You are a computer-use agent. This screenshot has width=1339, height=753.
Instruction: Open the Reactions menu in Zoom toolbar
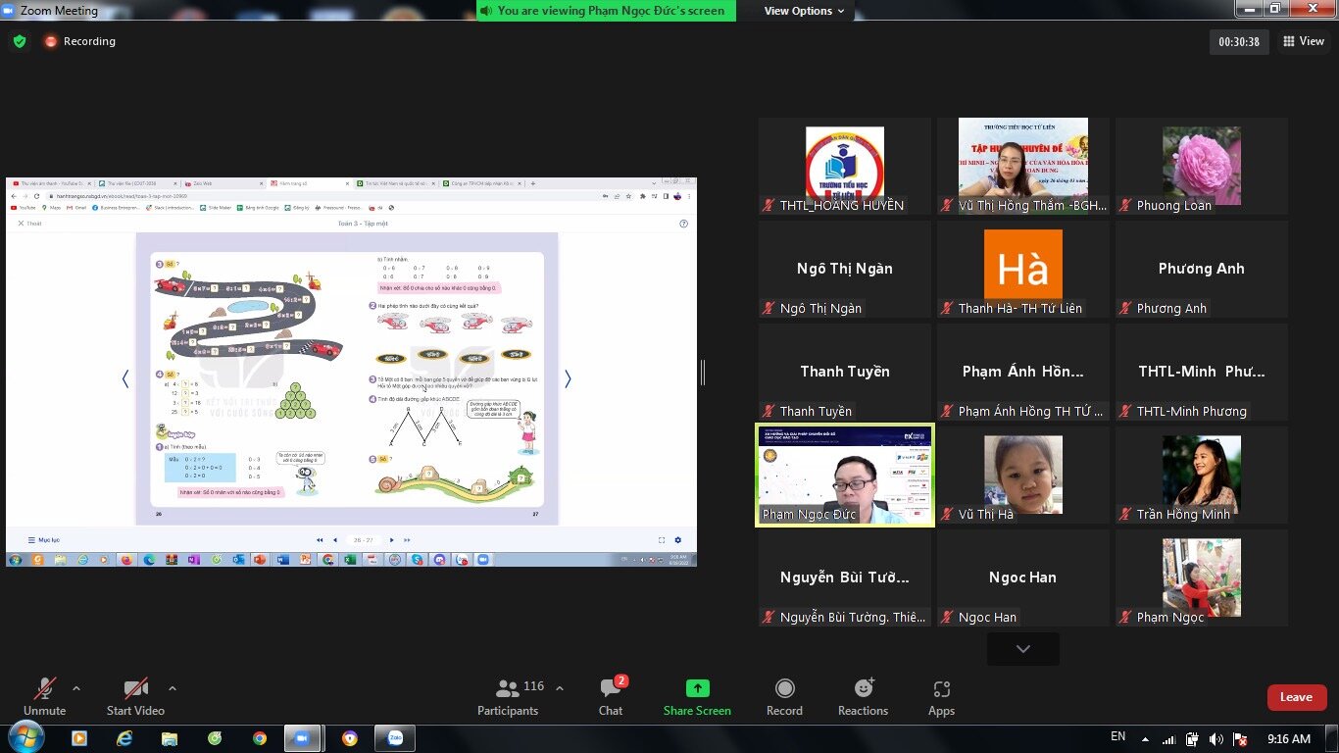coord(863,696)
